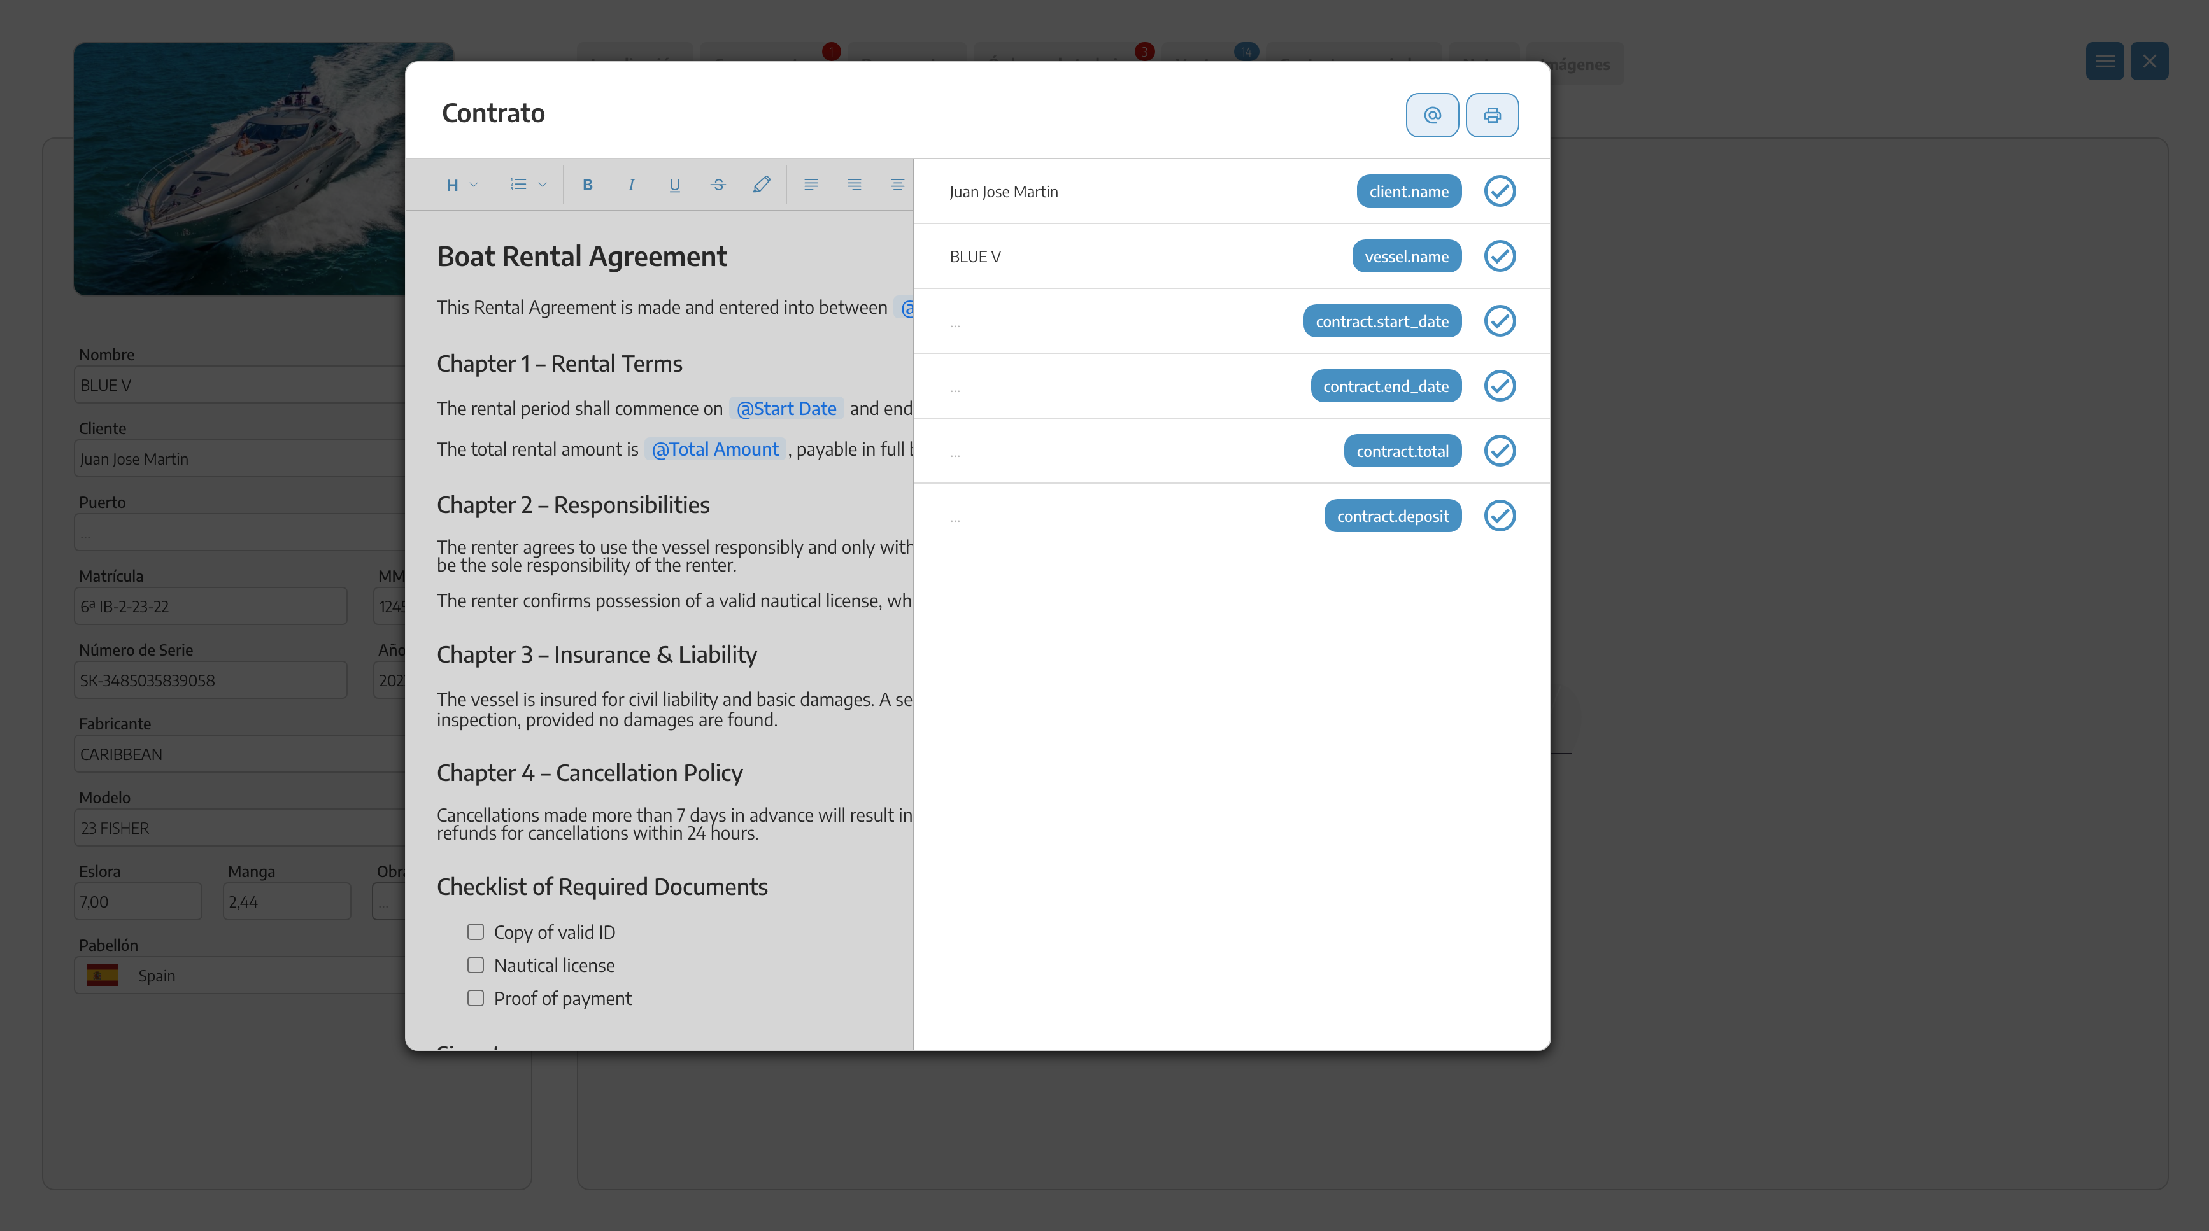This screenshot has width=2209, height=1231.
Task: Click 'Chapter 3 – Insurance & Liability' heading
Action: point(597,654)
